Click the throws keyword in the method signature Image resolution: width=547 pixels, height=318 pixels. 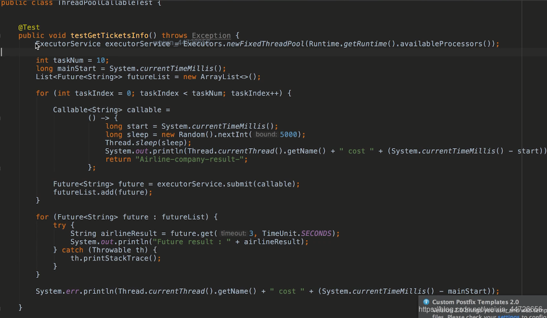pyautogui.click(x=174, y=36)
